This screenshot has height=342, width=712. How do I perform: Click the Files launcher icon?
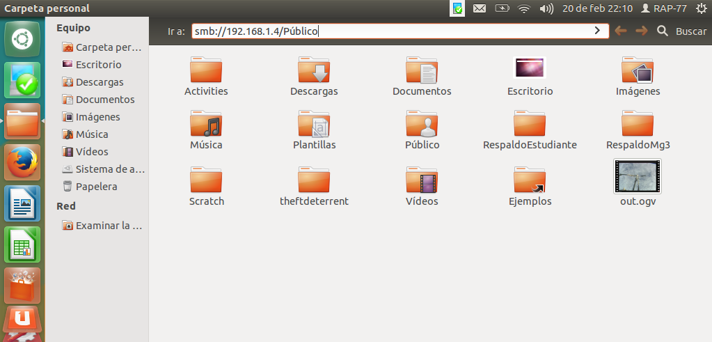pos(22,121)
